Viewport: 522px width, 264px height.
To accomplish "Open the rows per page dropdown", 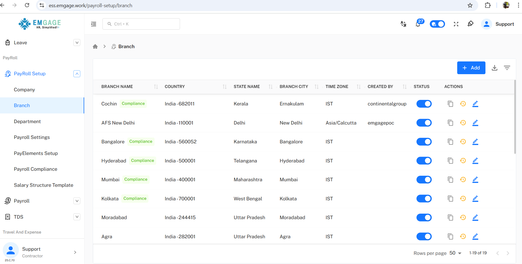I will coord(455,253).
